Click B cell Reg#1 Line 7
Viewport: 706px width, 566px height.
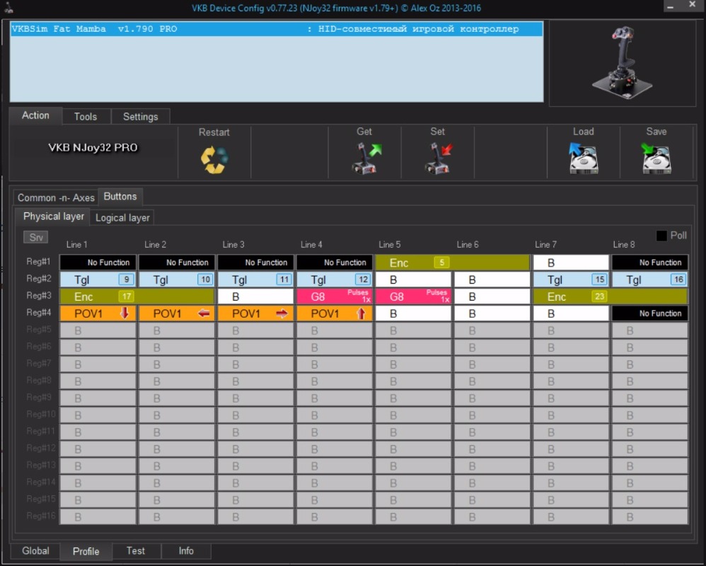coord(571,262)
